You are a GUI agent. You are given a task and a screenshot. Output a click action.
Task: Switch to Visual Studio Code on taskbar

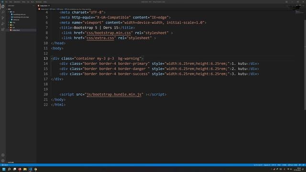point(30,169)
